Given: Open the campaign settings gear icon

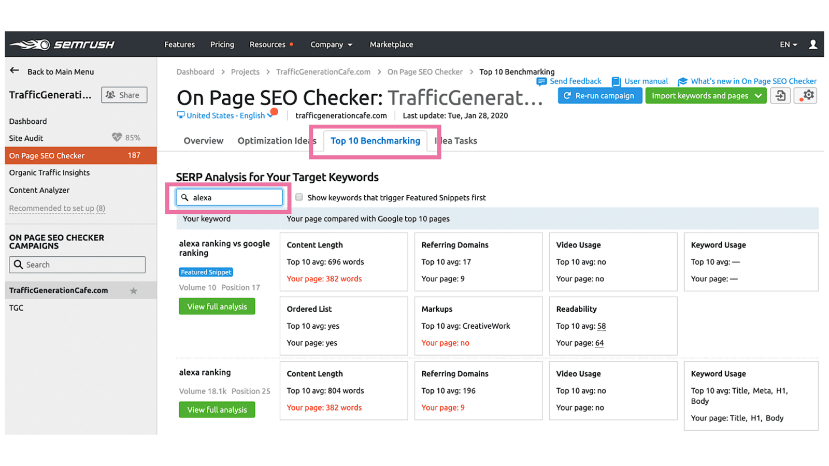Looking at the screenshot, I should pyautogui.click(x=805, y=95).
